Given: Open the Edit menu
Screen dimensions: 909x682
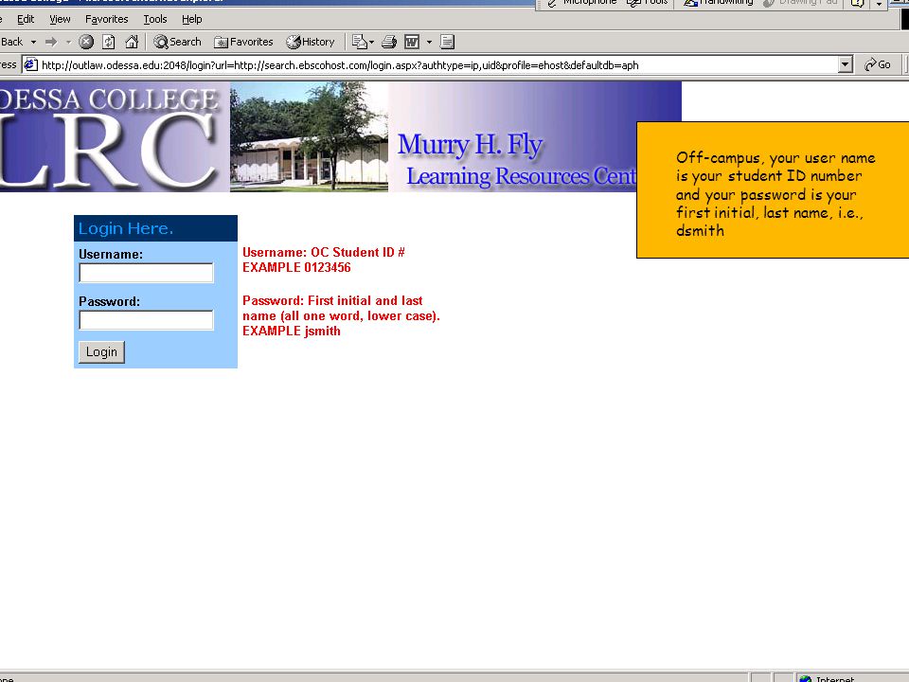Looking at the screenshot, I should [26, 19].
